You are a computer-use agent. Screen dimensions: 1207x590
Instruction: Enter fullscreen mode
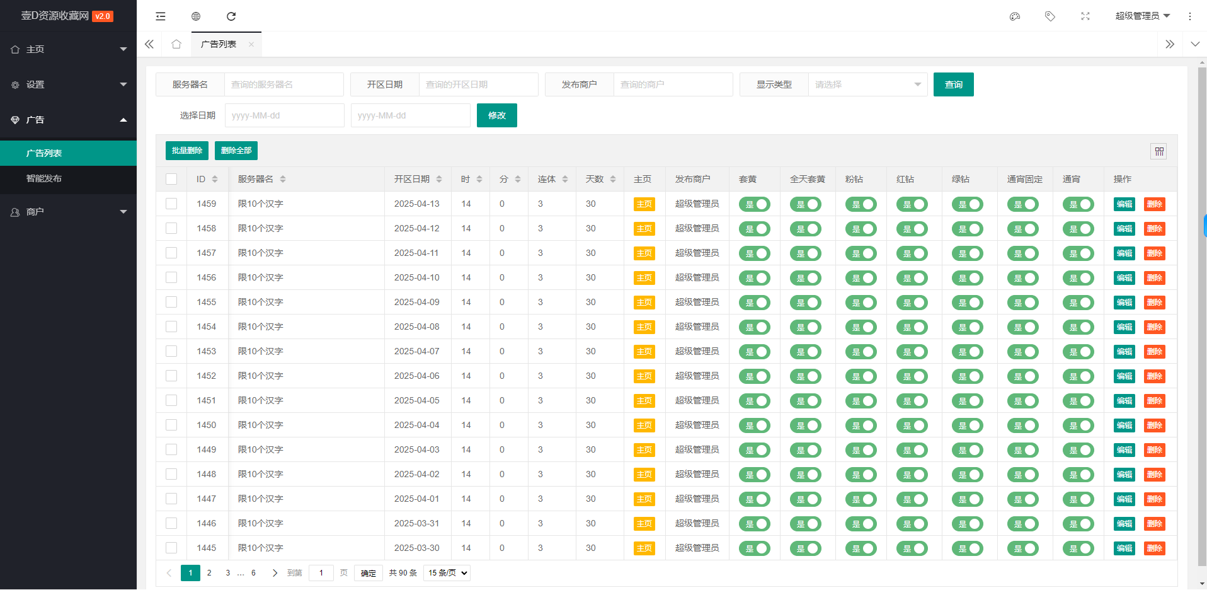coord(1085,16)
